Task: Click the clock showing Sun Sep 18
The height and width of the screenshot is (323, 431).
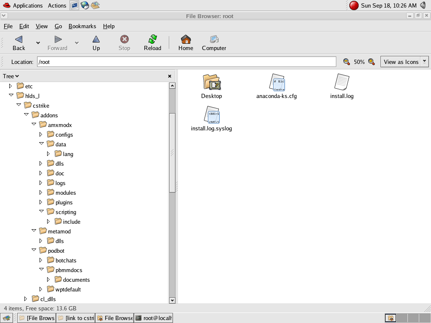Action: point(388,5)
